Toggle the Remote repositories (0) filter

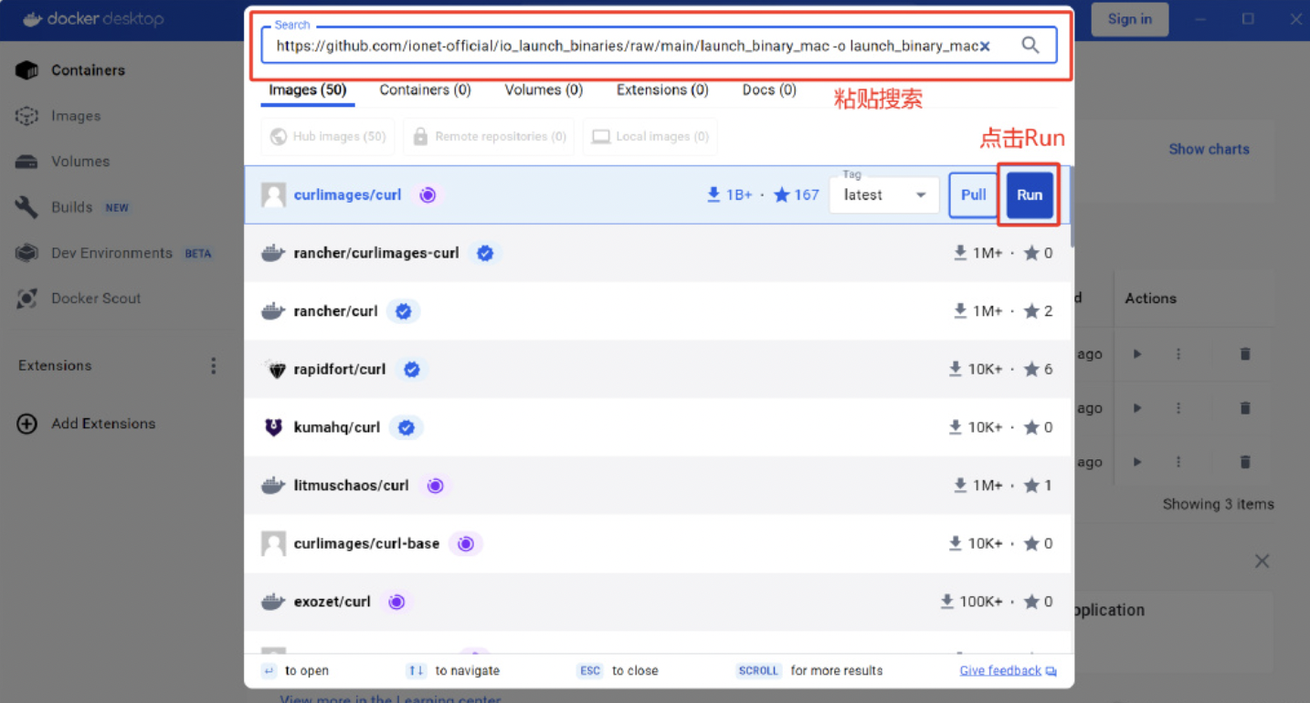tap(489, 137)
